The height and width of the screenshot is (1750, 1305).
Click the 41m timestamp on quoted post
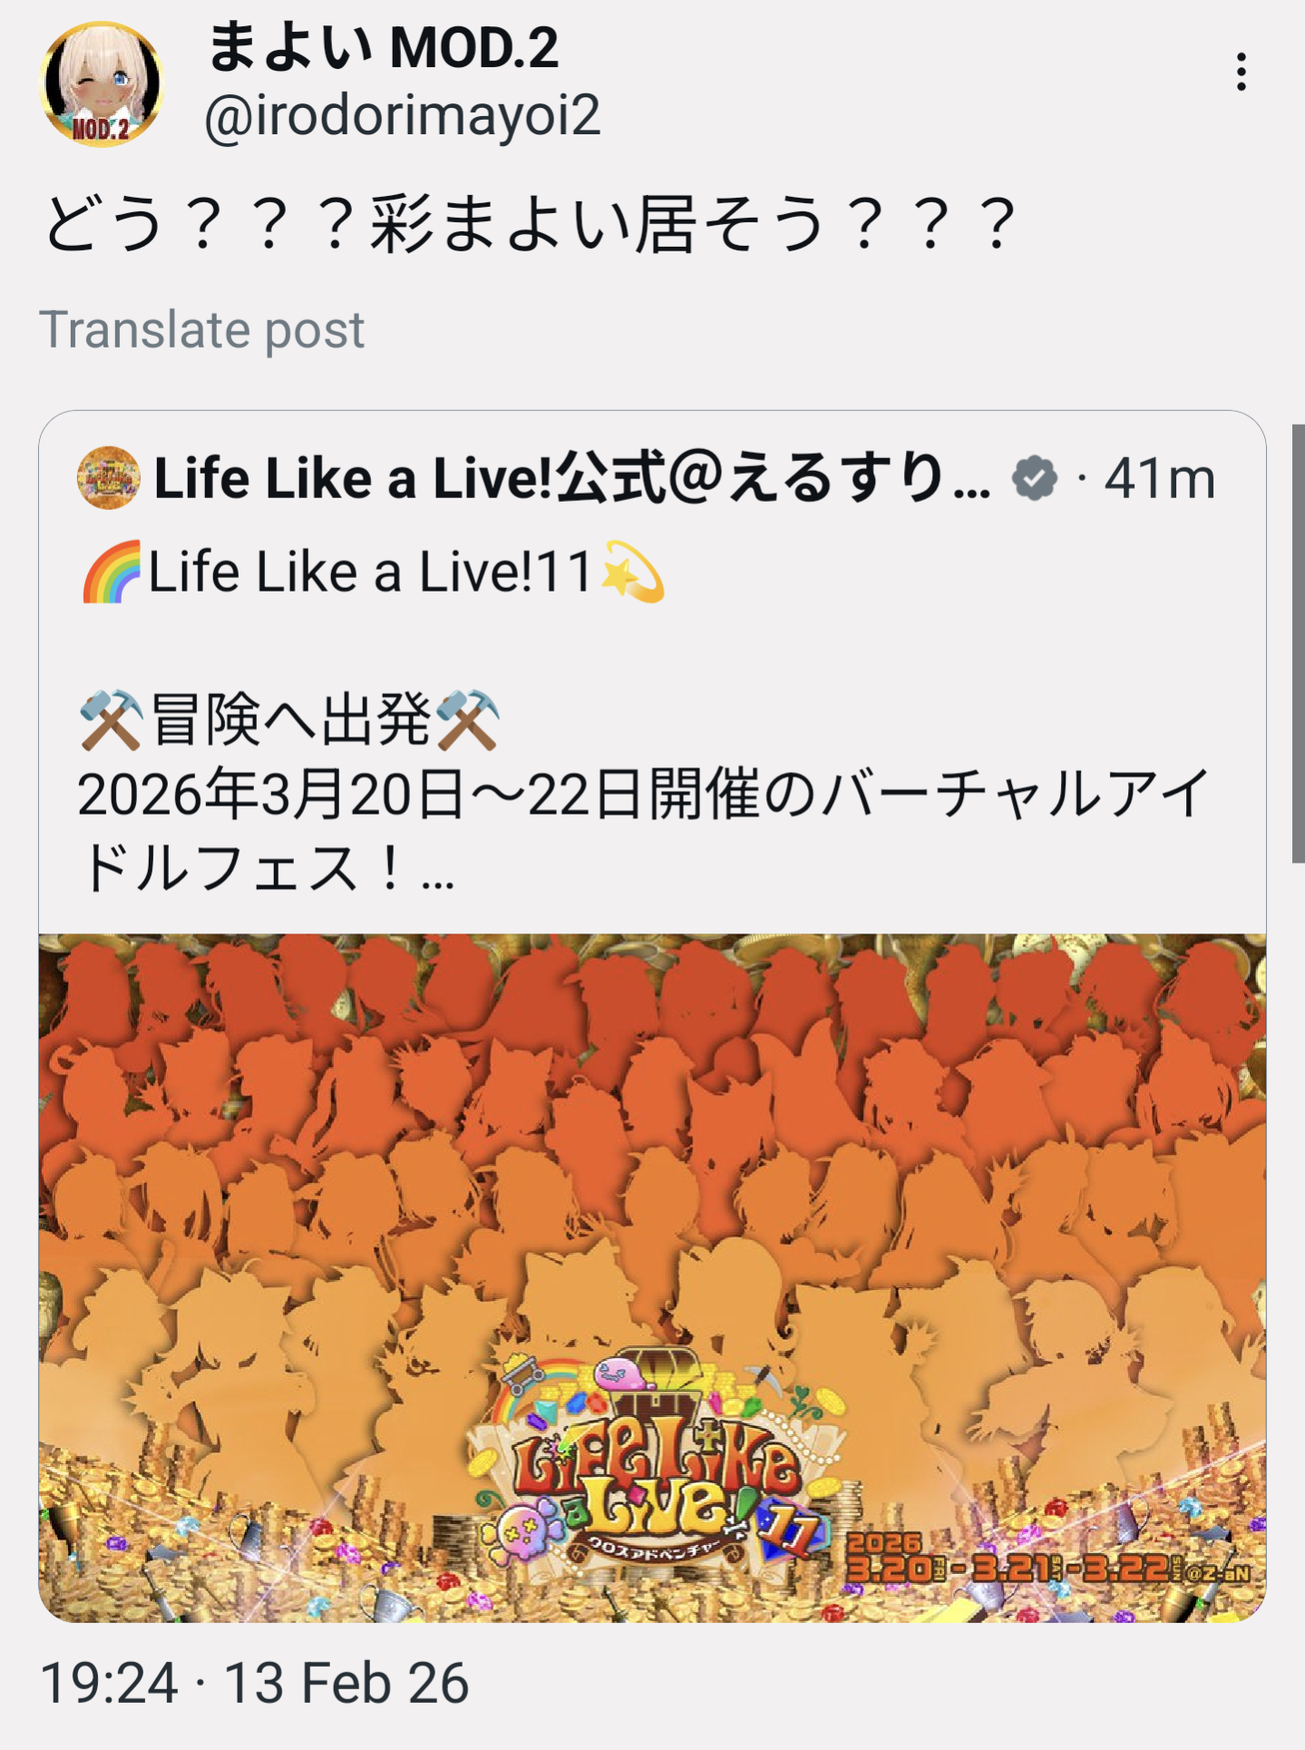click(x=1159, y=478)
